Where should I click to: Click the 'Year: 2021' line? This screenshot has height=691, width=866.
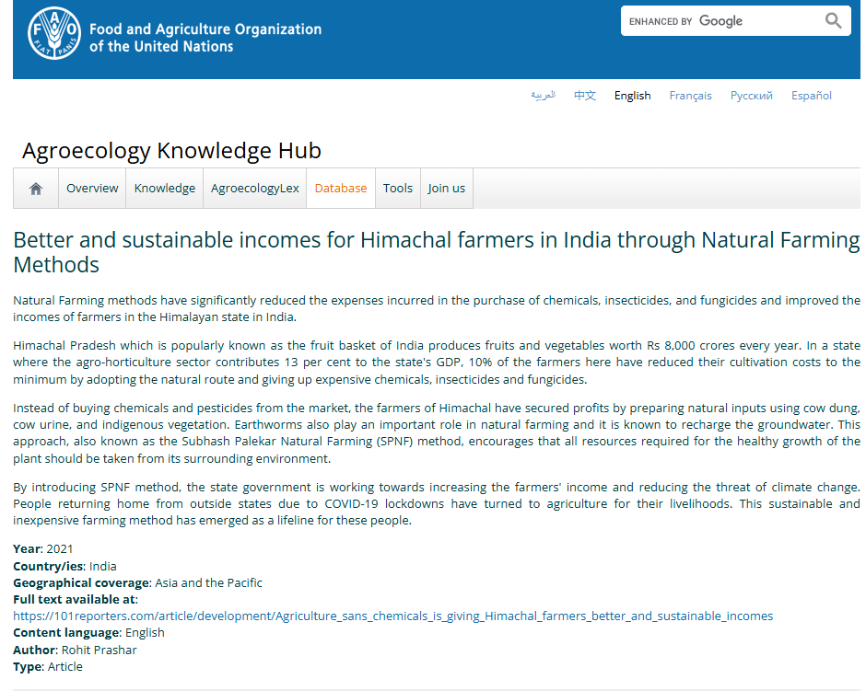[x=43, y=548]
